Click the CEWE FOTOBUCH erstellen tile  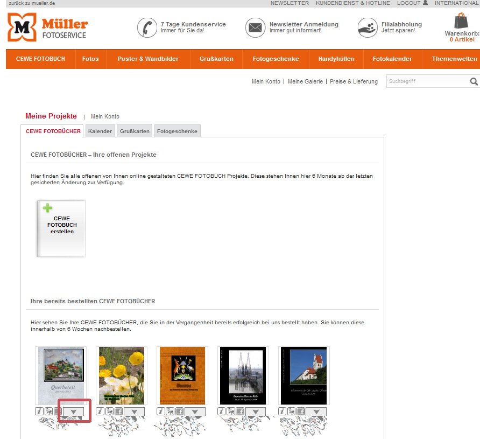[x=61, y=228]
